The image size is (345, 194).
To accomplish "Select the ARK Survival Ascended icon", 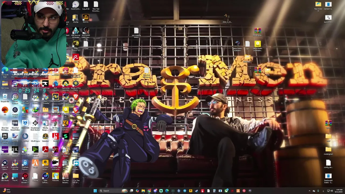I will [x=76, y=33].
